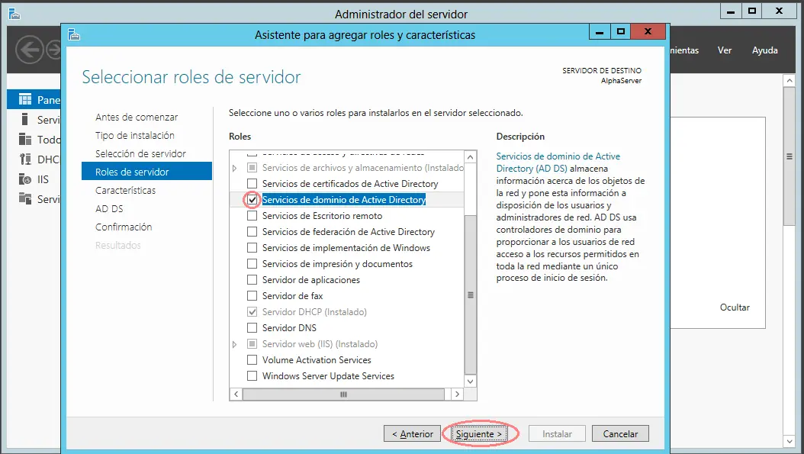Check Volume Activation Services role
804x454 pixels.
252,359
